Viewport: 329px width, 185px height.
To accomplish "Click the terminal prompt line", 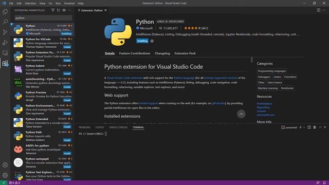I will [93, 134].
